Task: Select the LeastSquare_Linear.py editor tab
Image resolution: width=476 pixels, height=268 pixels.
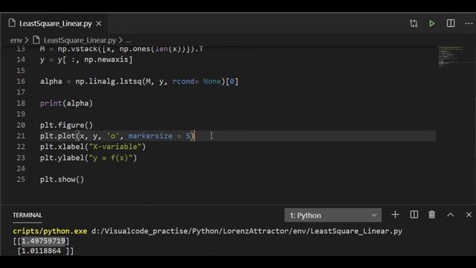Action: (x=55, y=23)
